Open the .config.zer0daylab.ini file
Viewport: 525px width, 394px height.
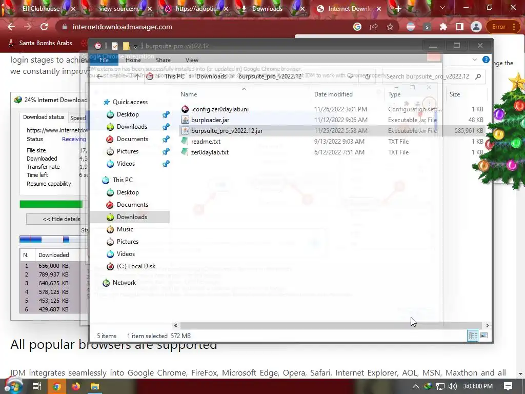click(x=219, y=109)
